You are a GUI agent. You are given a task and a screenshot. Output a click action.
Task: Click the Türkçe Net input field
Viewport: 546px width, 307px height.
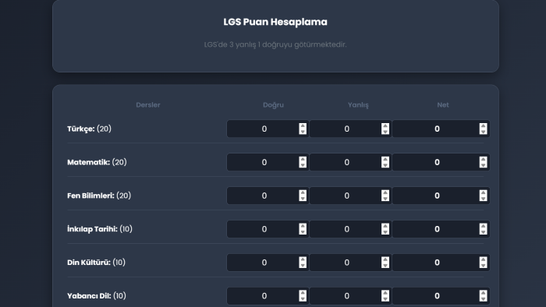click(441, 129)
